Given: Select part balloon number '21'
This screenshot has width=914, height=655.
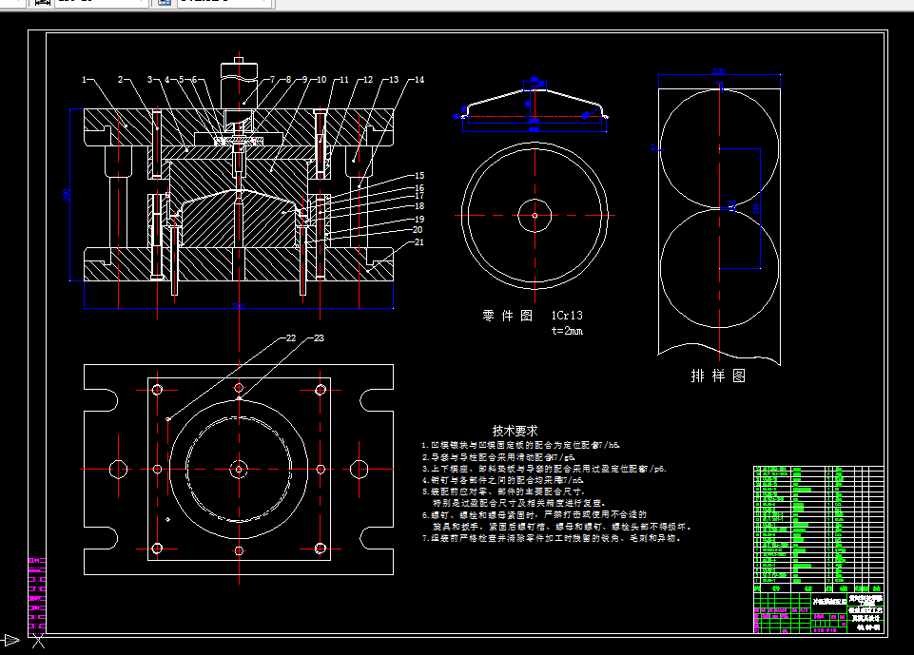Looking at the screenshot, I should [x=419, y=241].
